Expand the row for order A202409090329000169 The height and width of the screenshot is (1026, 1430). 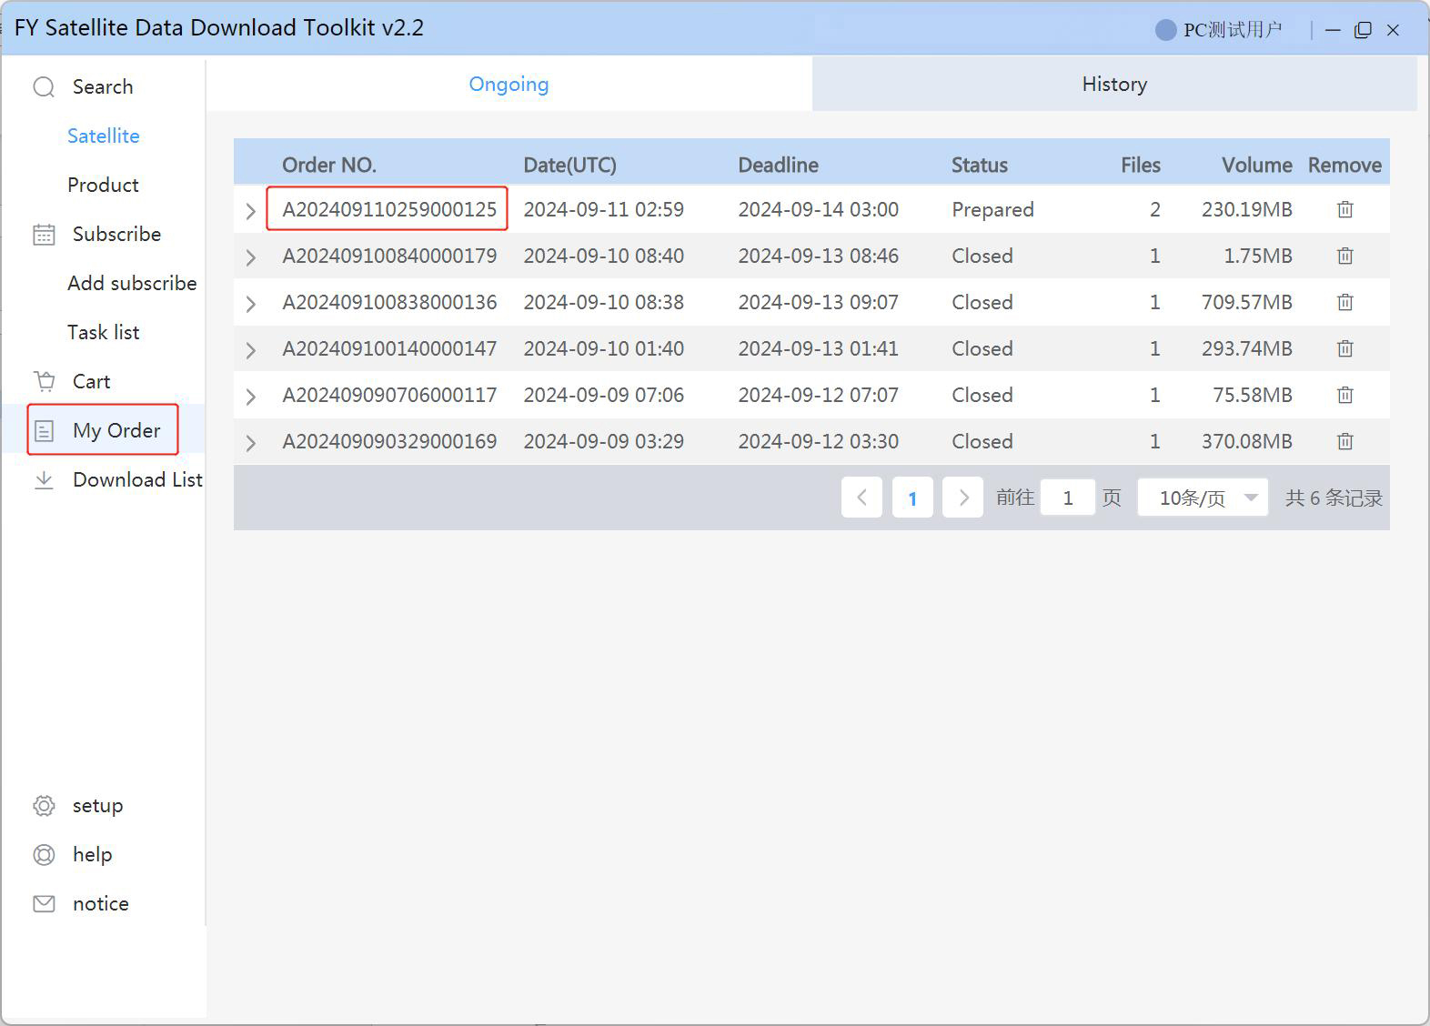[251, 443]
